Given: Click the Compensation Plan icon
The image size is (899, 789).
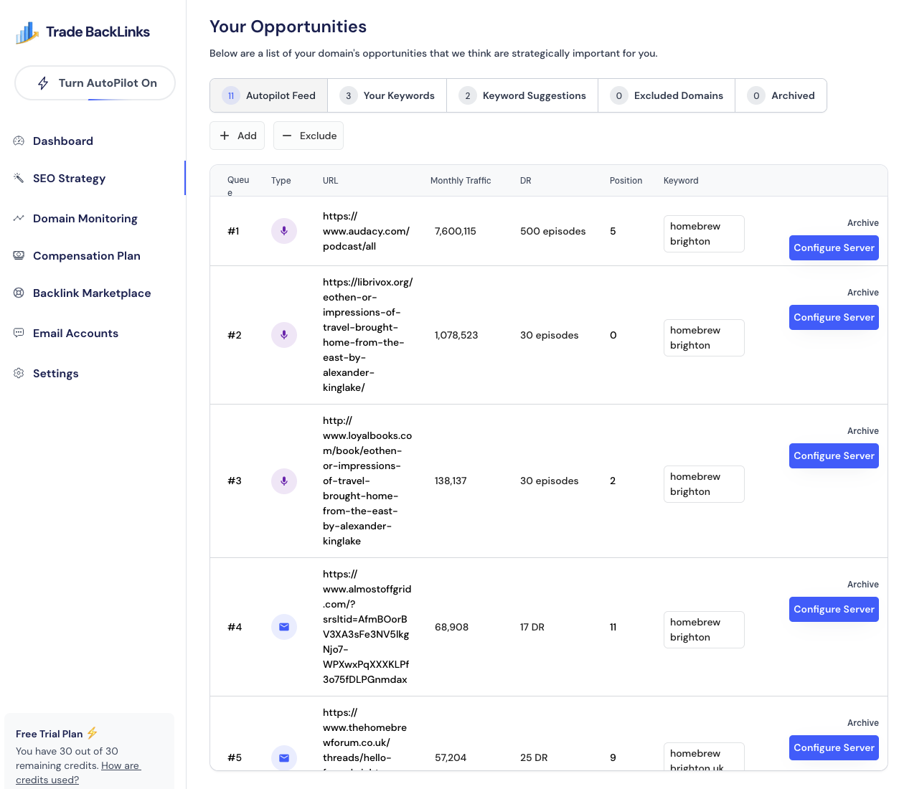Looking at the screenshot, I should (19, 255).
